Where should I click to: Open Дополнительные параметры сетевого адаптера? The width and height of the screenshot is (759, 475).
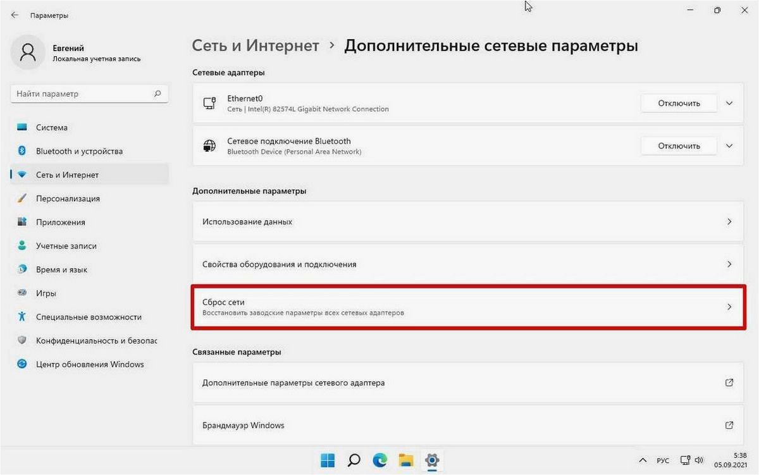[467, 383]
